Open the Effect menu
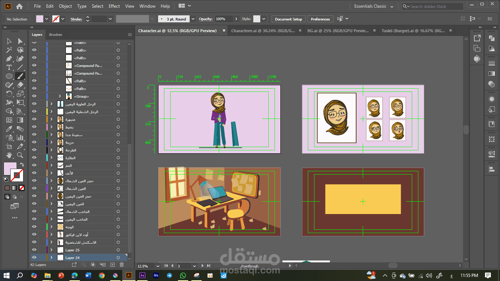 [x=114, y=6]
